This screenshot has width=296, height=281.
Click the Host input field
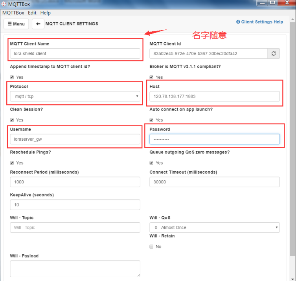point(215,96)
